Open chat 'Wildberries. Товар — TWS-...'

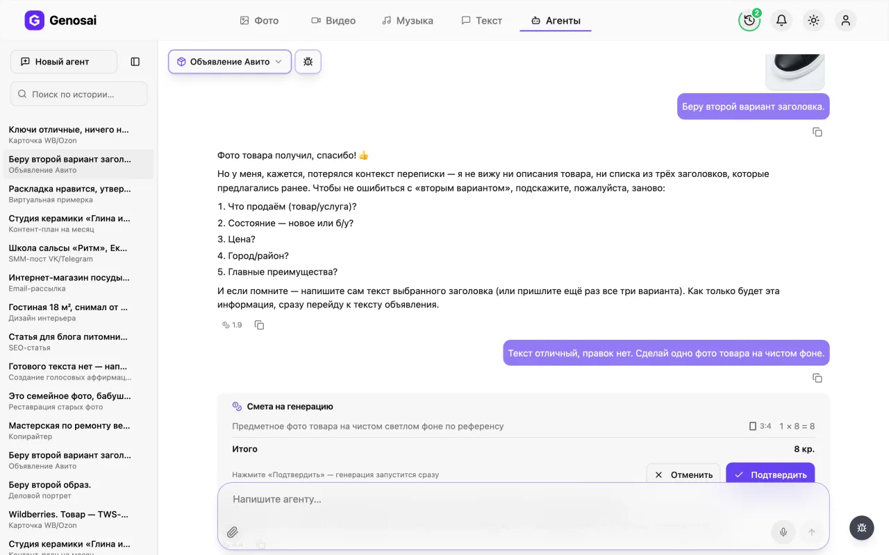pos(78,520)
